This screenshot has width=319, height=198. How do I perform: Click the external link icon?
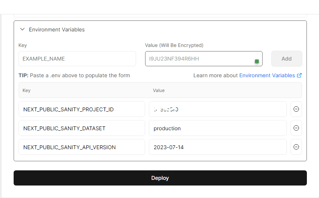point(299,75)
